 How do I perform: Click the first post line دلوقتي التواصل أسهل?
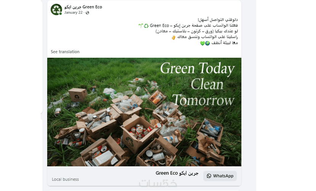[x=218, y=20]
